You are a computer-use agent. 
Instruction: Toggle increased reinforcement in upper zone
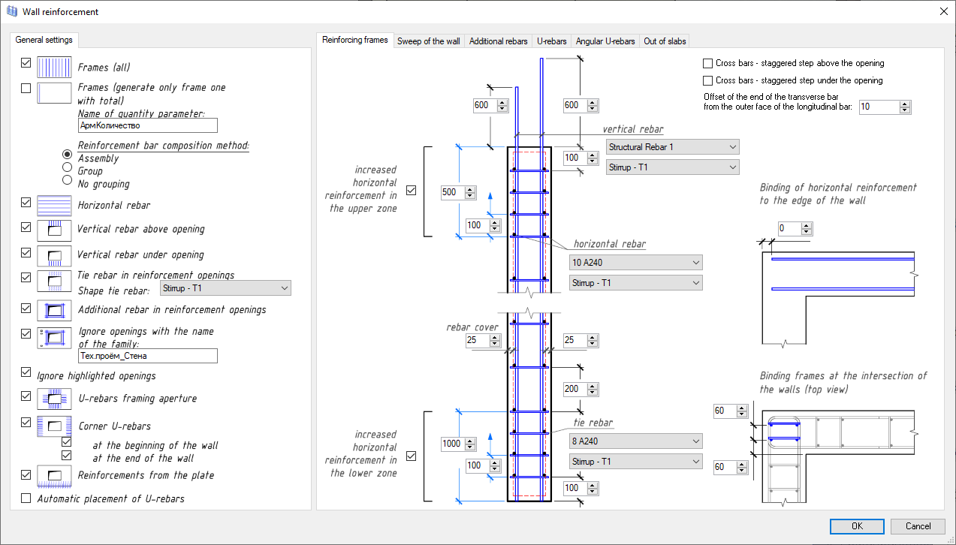point(411,191)
